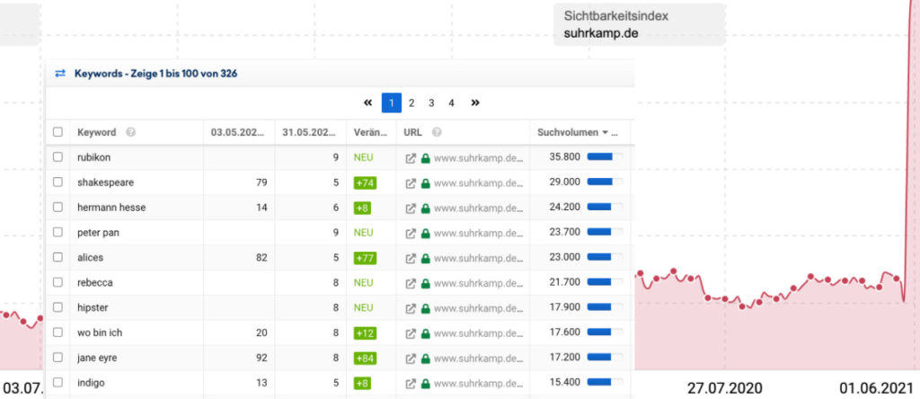This screenshot has width=920, height=399.
Task: Check the box for the rubikon keyword
Action: [58, 157]
